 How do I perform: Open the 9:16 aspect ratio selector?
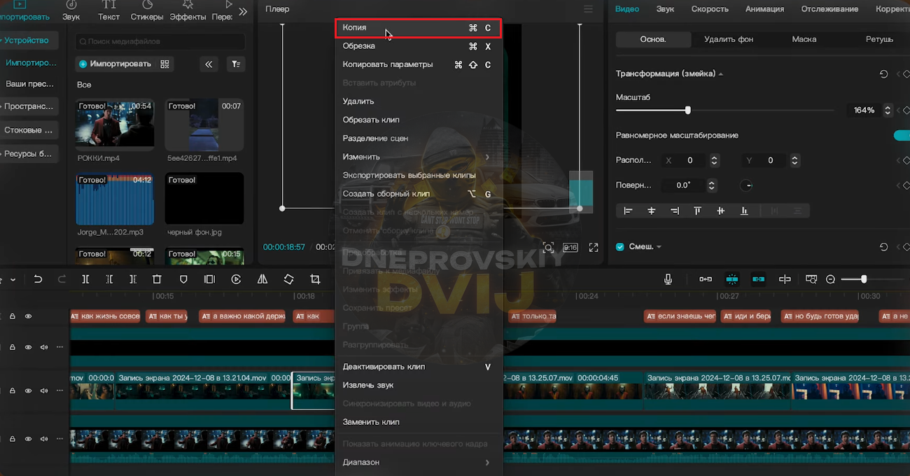click(570, 247)
